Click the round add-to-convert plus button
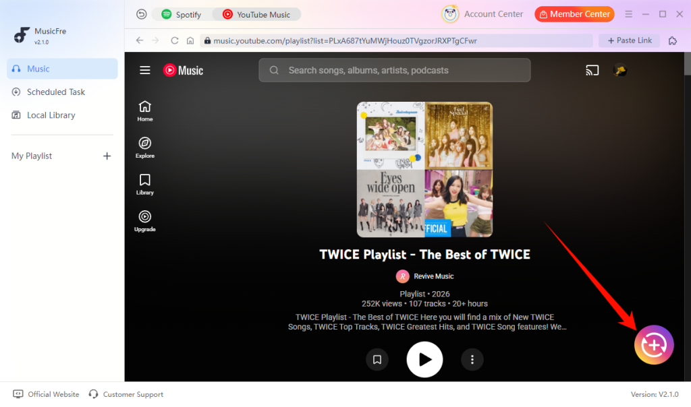This screenshot has width=691, height=407. coord(654,345)
